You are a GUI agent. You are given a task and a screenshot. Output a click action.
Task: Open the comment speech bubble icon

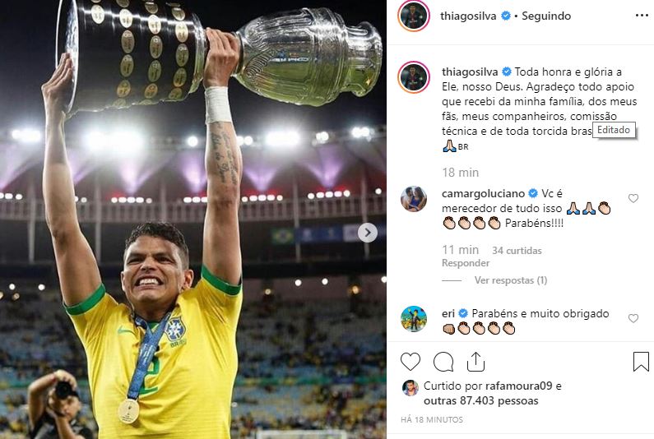pyautogui.click(x=443, y=362)
